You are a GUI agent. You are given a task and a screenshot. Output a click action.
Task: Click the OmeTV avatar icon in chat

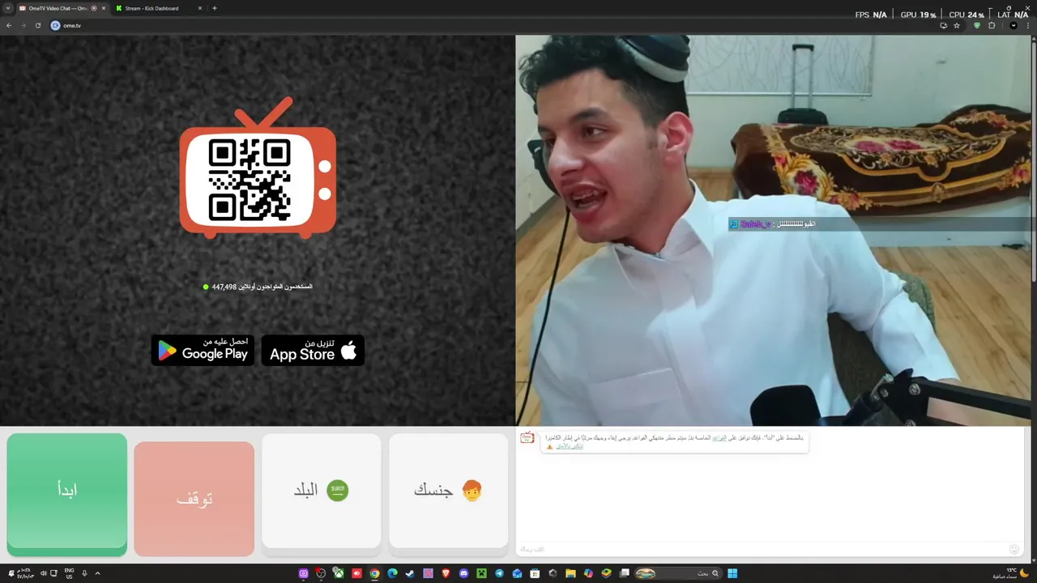(x=527, y=438)
